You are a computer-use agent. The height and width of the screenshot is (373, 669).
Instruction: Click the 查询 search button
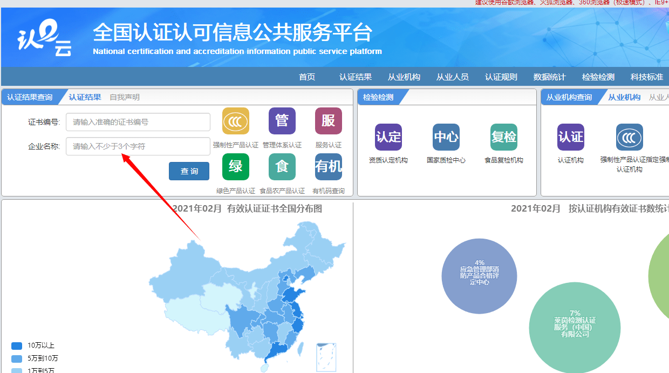coord(189,171)
